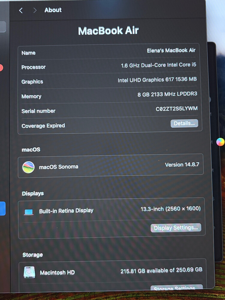Go back with the left chevron arrow
This screenshot has height=300, width=225.
[21, 10]
